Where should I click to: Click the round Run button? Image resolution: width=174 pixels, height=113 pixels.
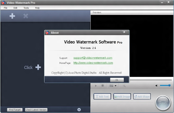(x=163, y=103)
